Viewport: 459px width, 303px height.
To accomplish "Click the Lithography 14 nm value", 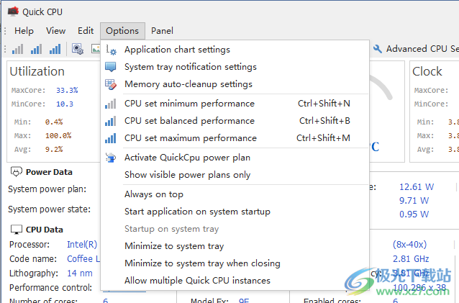I will tap(80, 273).
